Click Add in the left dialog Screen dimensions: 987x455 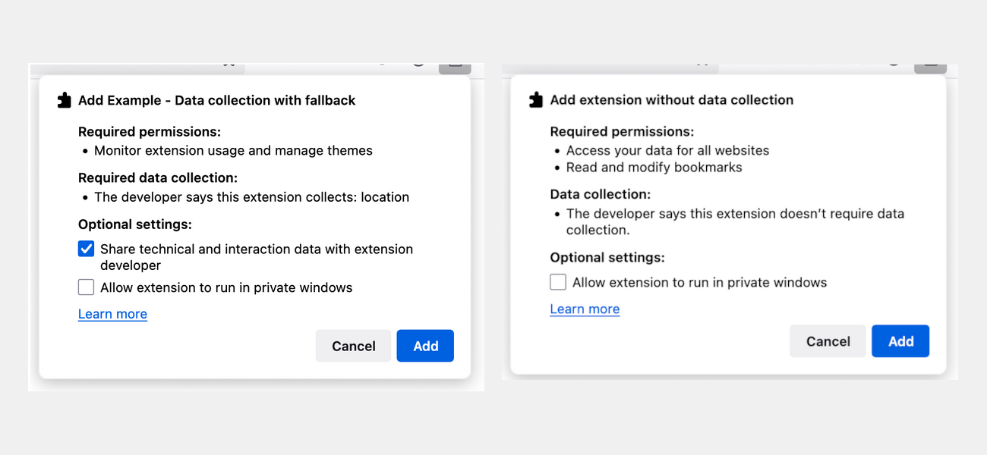[x=424, y=346]
